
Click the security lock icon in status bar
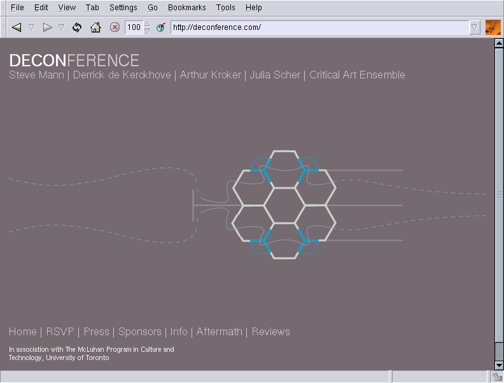click(x=497, y=377)
